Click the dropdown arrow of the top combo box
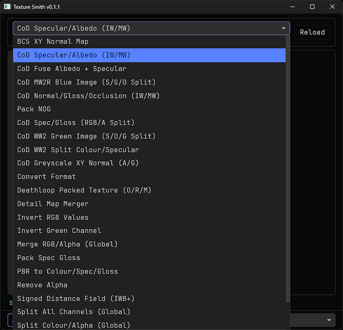 (284, 29)
